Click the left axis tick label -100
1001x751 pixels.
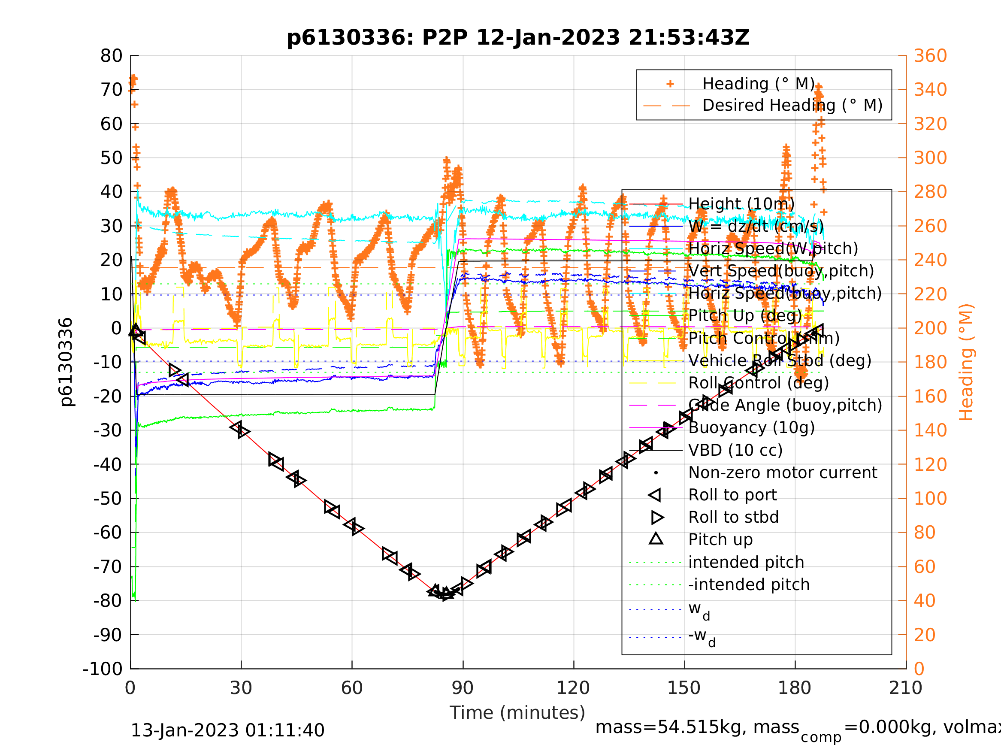click(103, 669)
